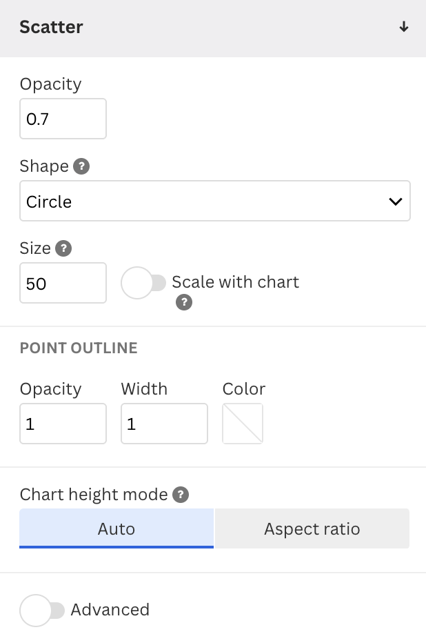This screenshot has height=643, width=426.
Task: Click the Opacity field containing 0.7
Action: (x=63, y=119)
